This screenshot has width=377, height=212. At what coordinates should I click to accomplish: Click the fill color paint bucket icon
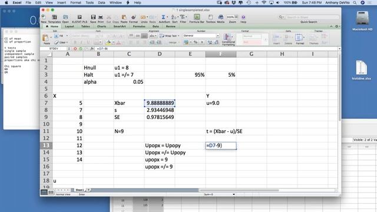tap(108, 42)
